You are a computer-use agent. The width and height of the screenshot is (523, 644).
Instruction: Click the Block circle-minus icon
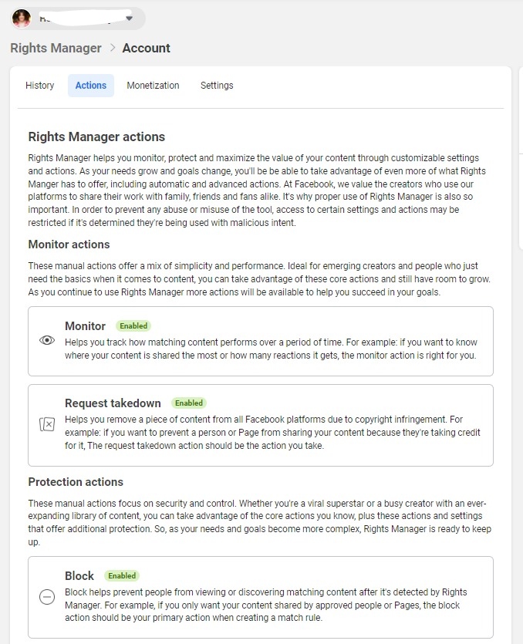pyautogui.click(x=47, y=597)
